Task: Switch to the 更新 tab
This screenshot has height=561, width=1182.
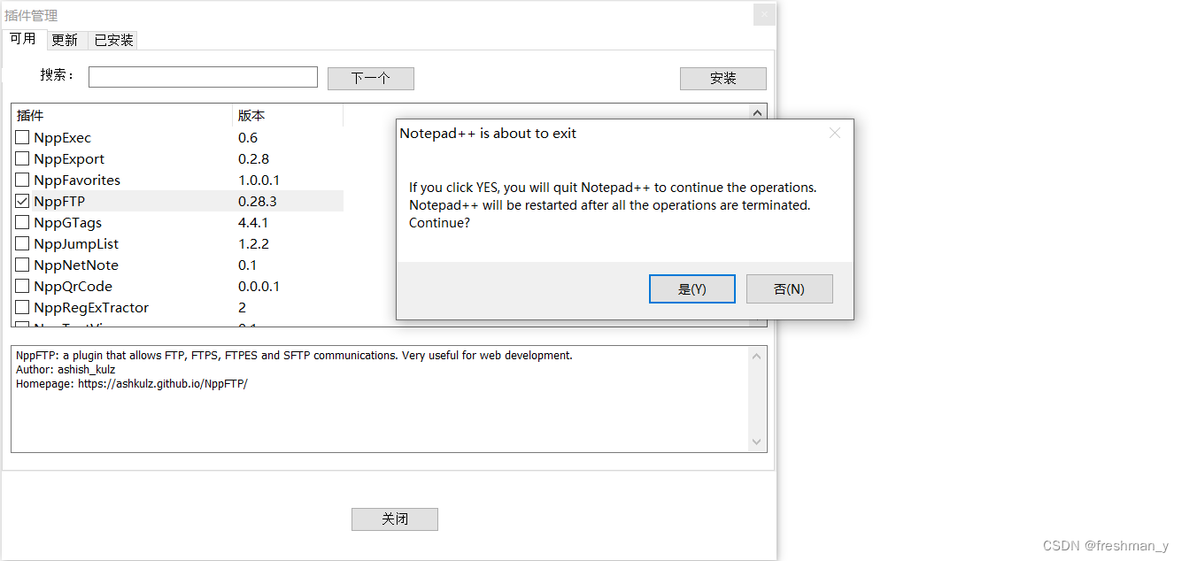Action: 66,39
